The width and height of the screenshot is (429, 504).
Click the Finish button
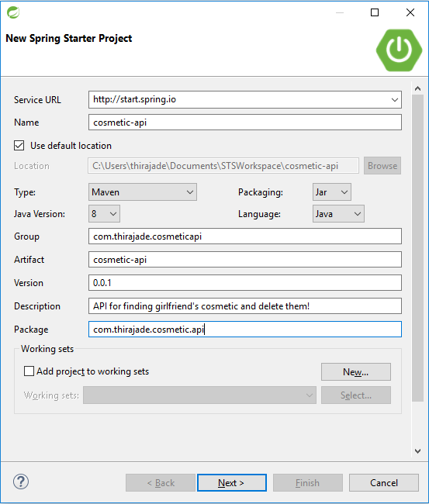(308, 483)
